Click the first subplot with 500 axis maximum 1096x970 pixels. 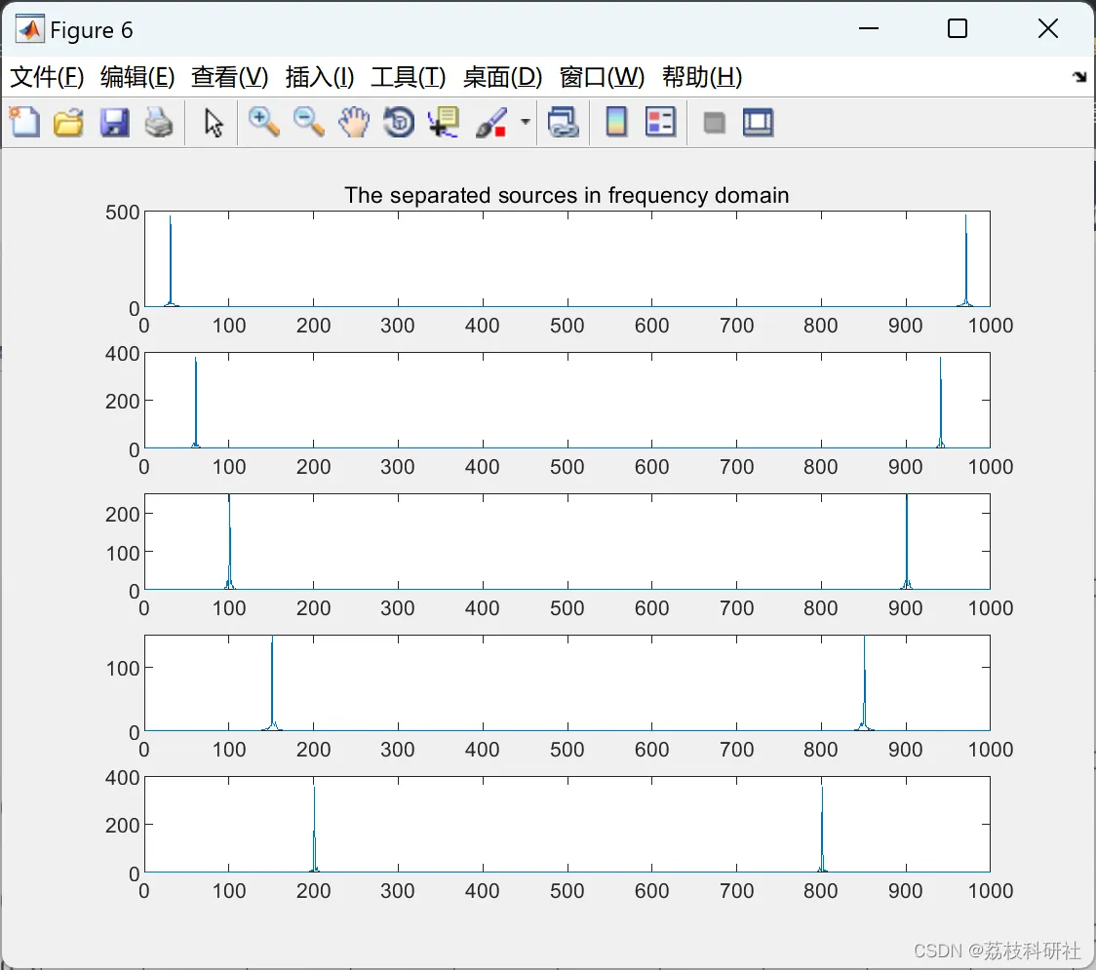[x=567, y=259]
